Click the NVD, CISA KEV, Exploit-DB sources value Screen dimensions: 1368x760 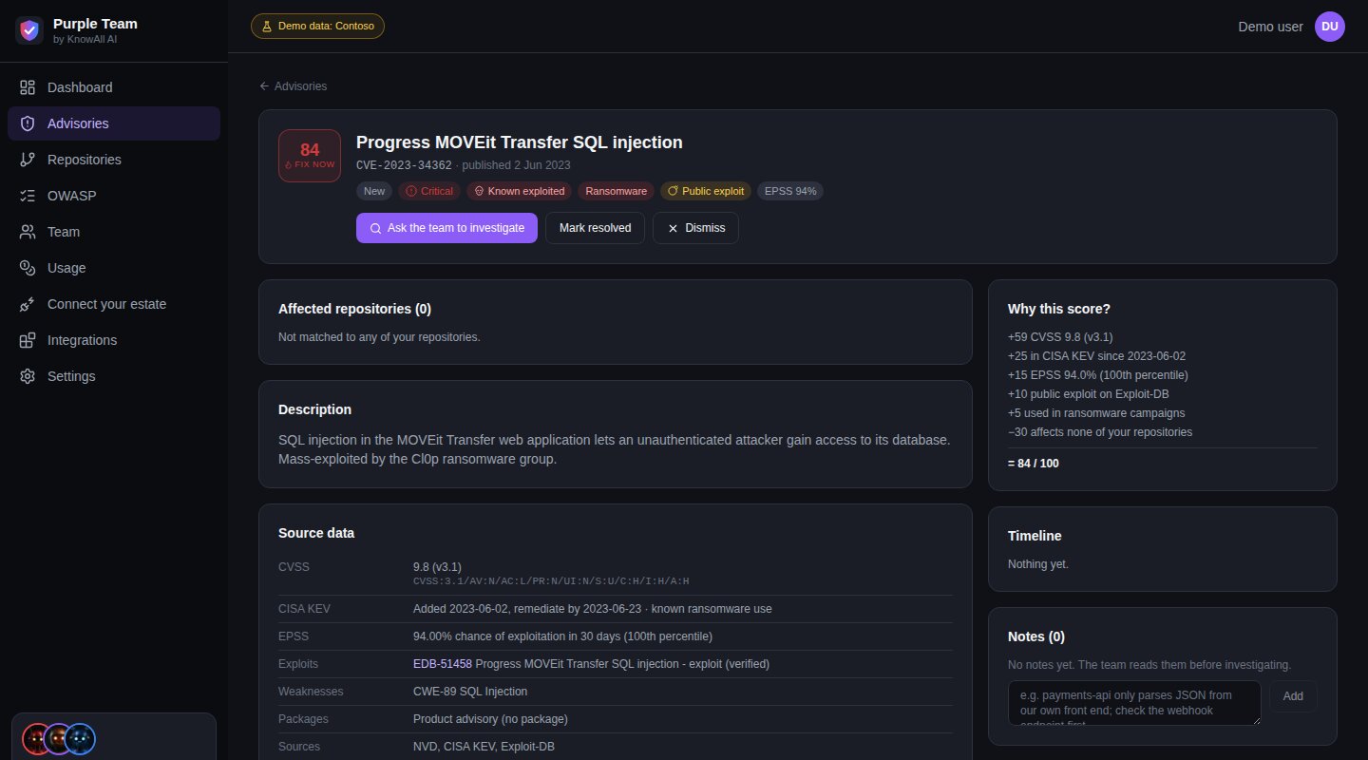(484, 747)
